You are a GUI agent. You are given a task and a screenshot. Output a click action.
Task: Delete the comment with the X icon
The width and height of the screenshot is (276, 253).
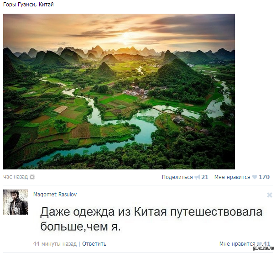tap(269, 195)
